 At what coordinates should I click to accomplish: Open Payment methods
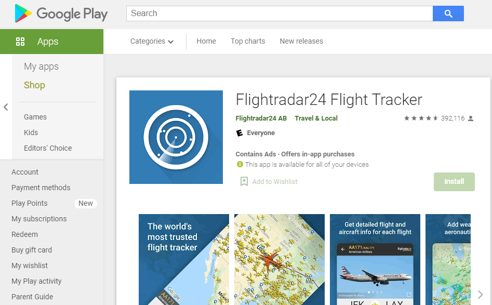tap(41, 188)
